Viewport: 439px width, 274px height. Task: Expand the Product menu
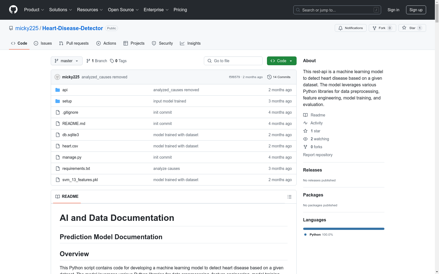coord(34,10)
